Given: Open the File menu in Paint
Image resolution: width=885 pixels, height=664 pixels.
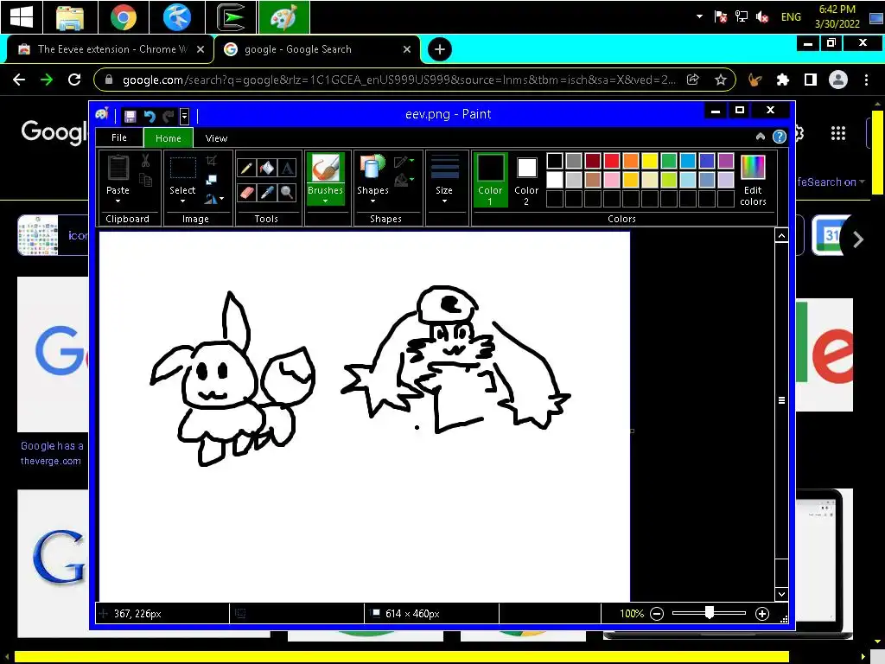Looking at the screenshot, I should (119, 137).
